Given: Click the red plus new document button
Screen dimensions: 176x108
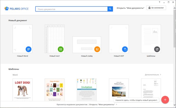Looking at the screenshot, I should click(x=165, y=100).
